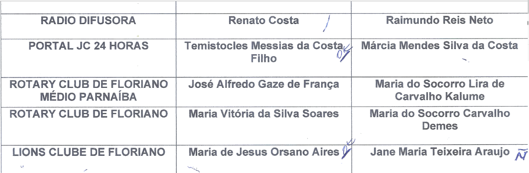529x173 pixels.
Task: Click handwritten mark after Orsano Aires
Action: (x=347, y=149)
